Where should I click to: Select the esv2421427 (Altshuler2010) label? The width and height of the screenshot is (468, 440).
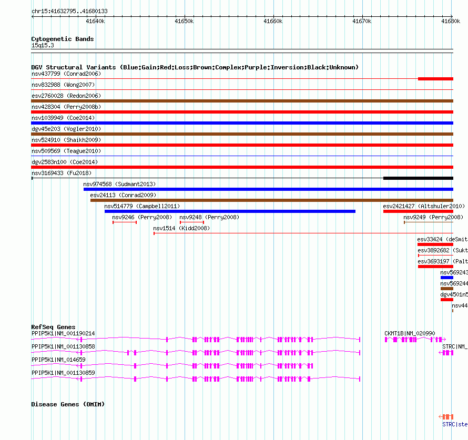(x=424, y=206)
